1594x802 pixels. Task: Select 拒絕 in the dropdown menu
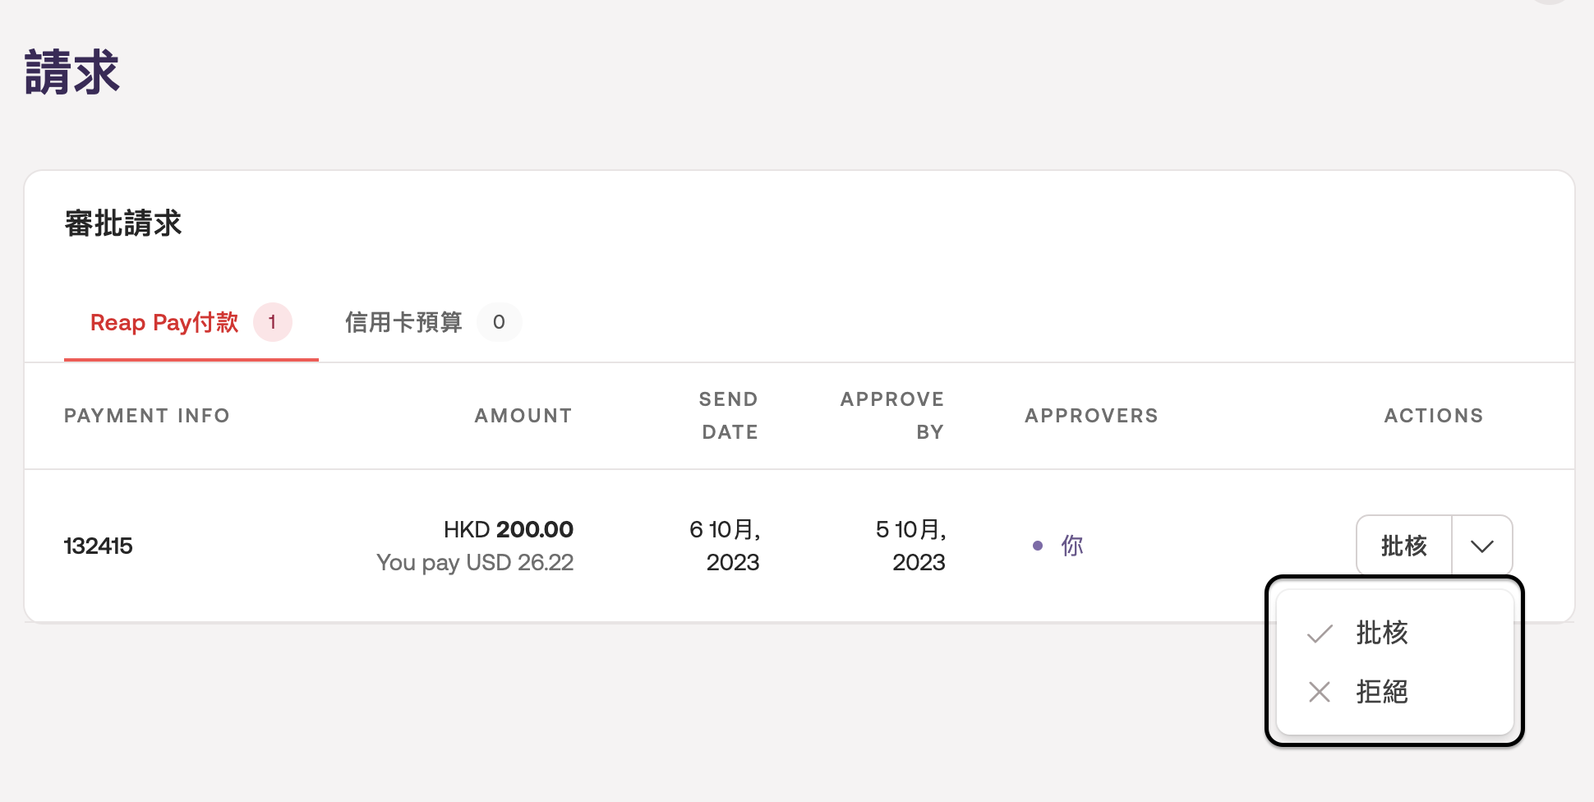(1382, 692)
